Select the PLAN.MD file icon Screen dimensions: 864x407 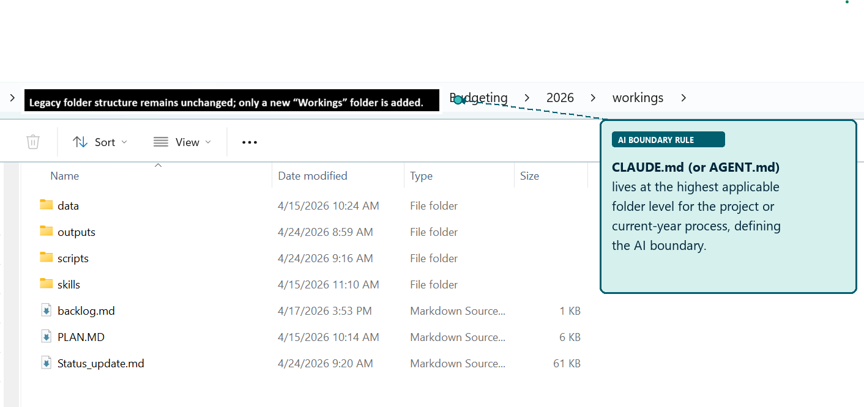pos(47,337)
